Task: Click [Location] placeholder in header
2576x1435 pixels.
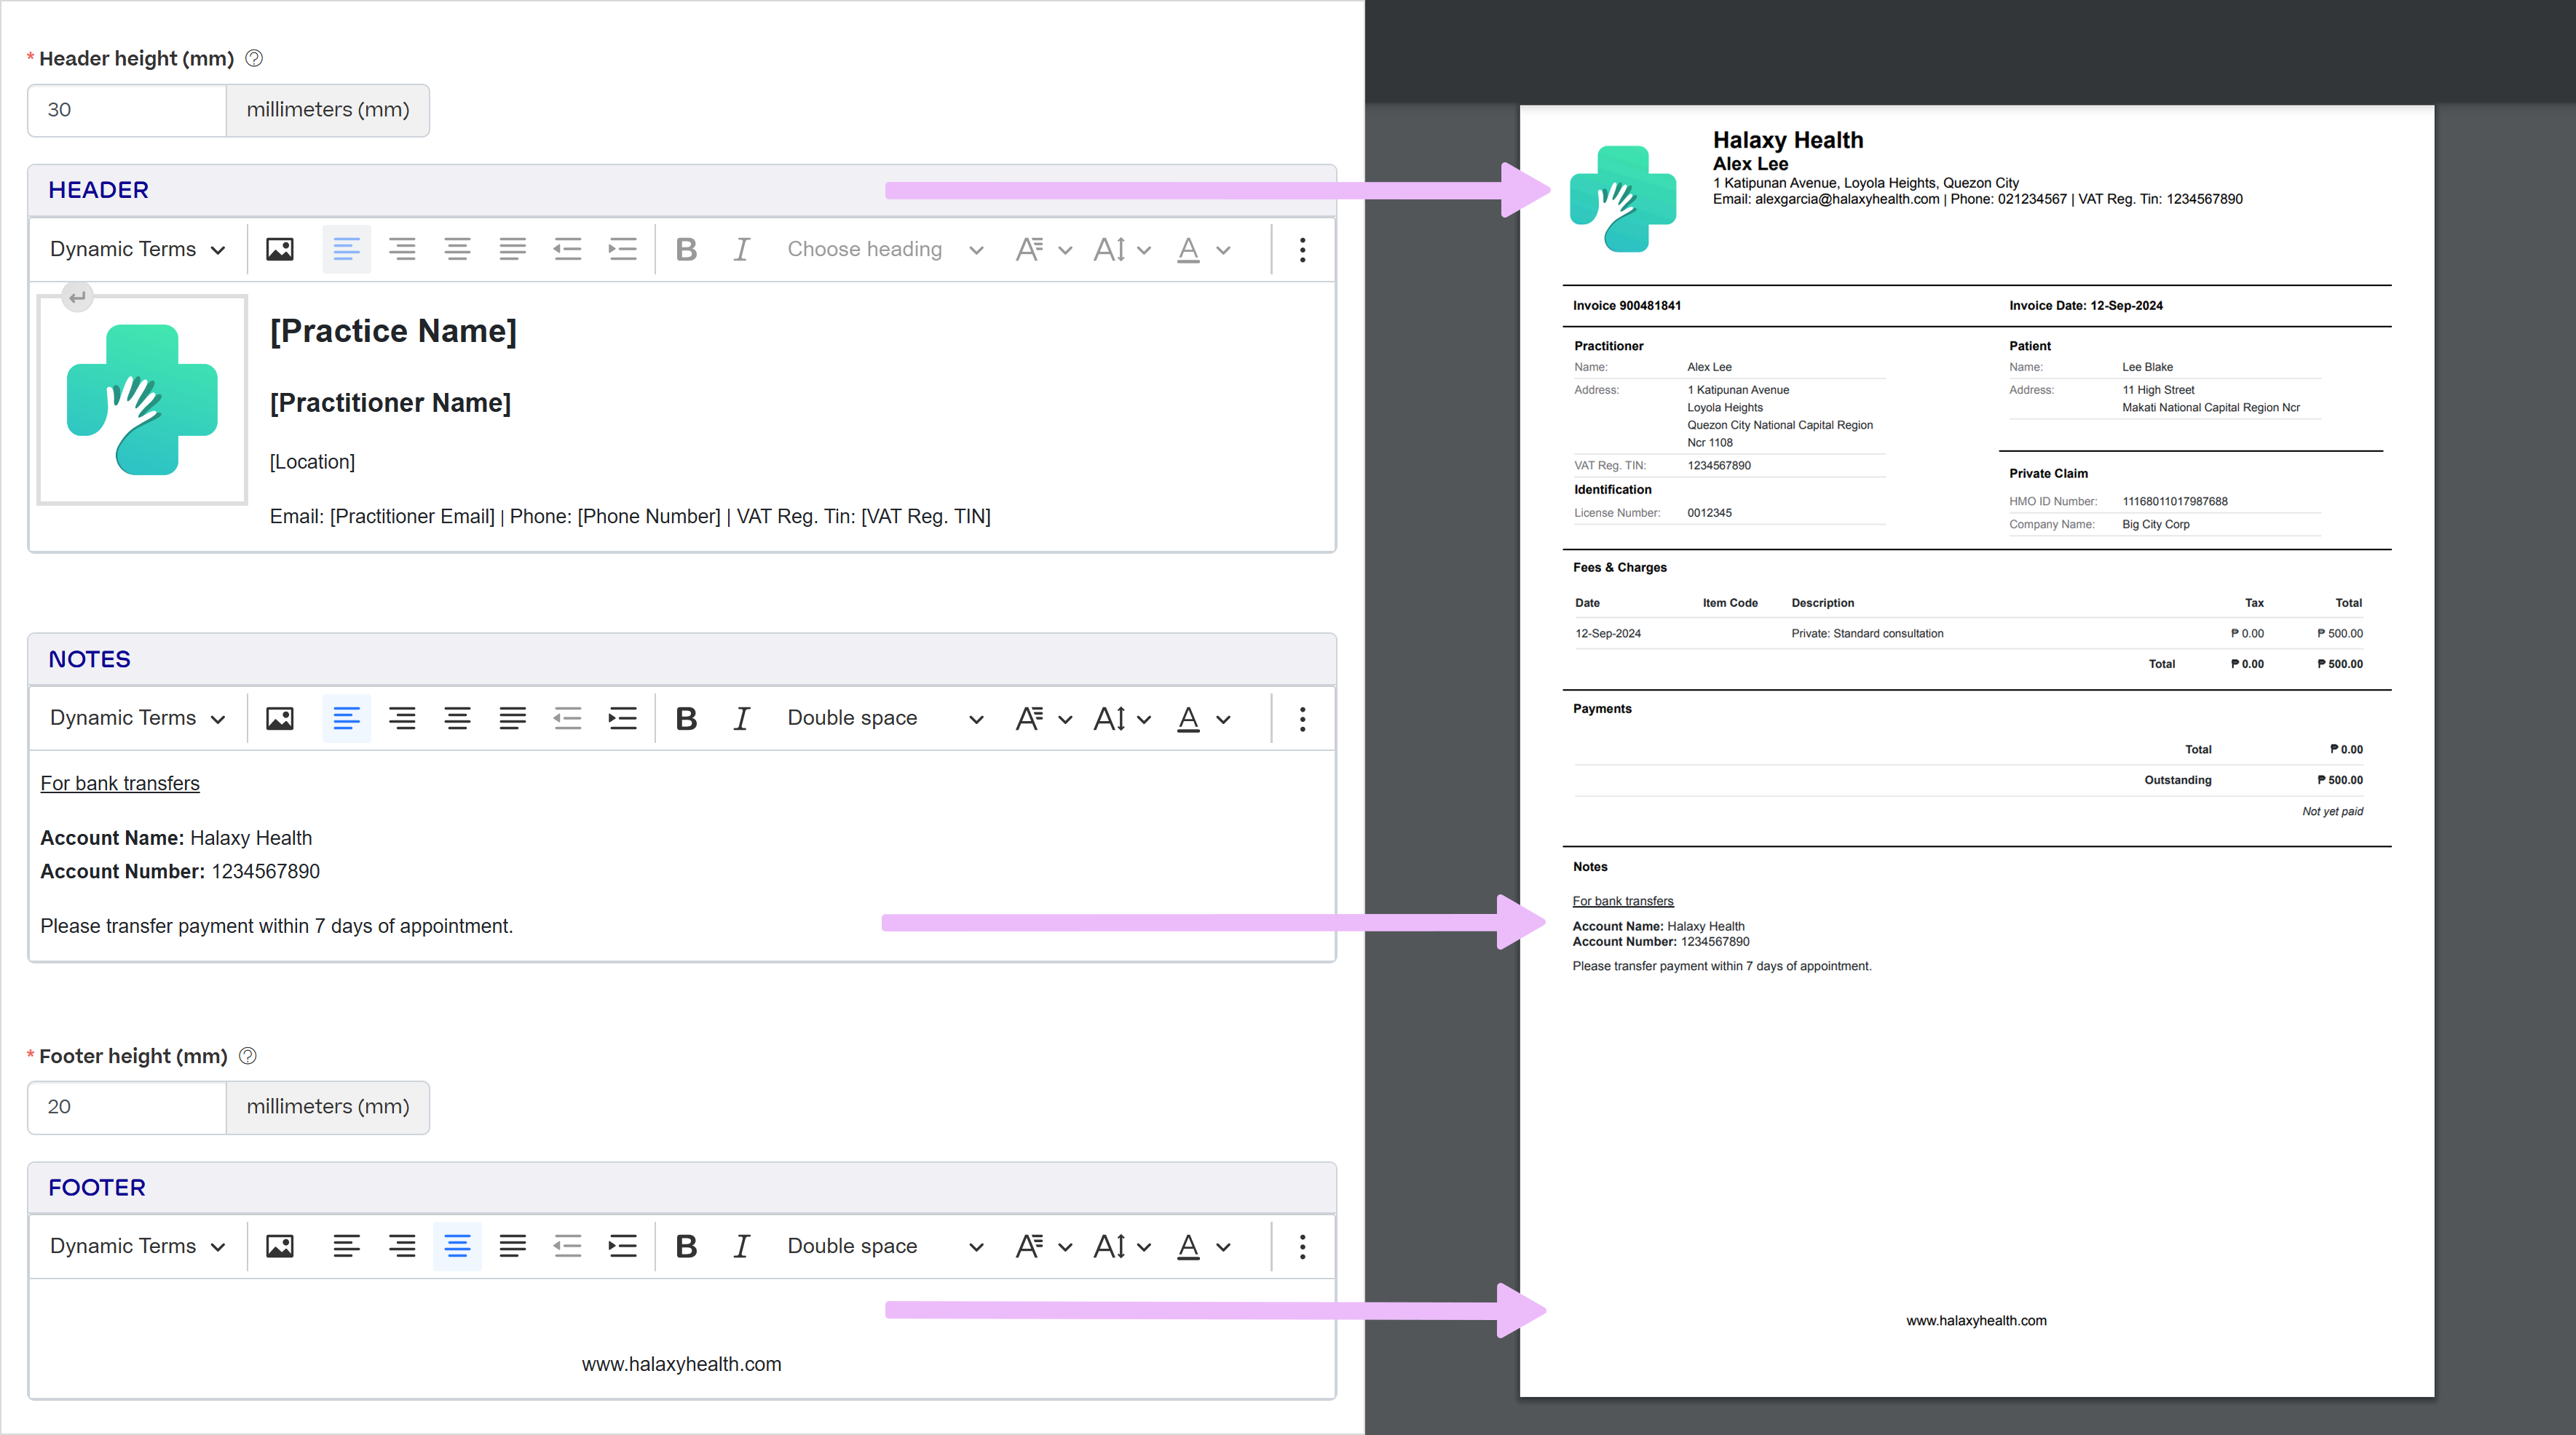Action: (x=312, y=461)
